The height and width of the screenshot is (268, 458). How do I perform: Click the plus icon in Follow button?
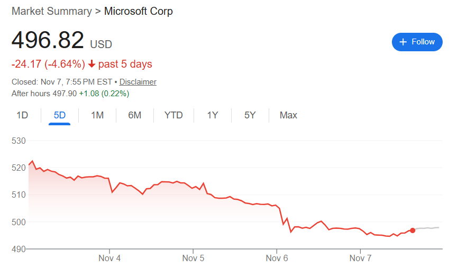coord(403,42)
